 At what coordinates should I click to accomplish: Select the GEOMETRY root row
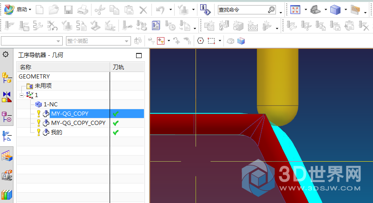(81, 76)
